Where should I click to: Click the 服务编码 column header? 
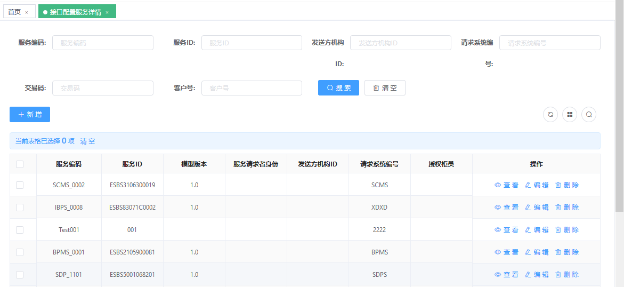[x=69, y=164]
